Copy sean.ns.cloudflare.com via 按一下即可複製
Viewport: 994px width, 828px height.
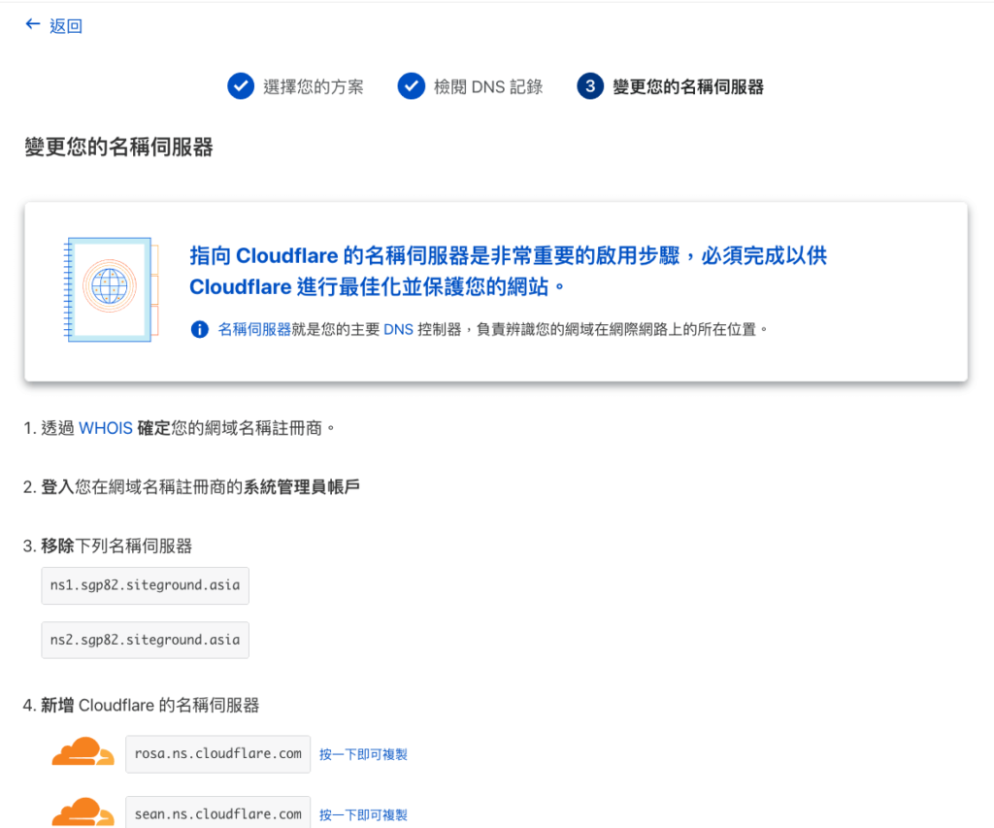(x=363, y=815)
